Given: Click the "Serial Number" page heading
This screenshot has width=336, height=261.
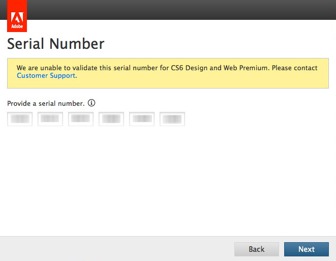Looking at the screenshot, I should [x=56, y=44].
